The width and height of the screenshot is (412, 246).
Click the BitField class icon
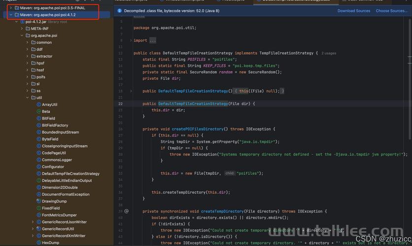point(38,118)
